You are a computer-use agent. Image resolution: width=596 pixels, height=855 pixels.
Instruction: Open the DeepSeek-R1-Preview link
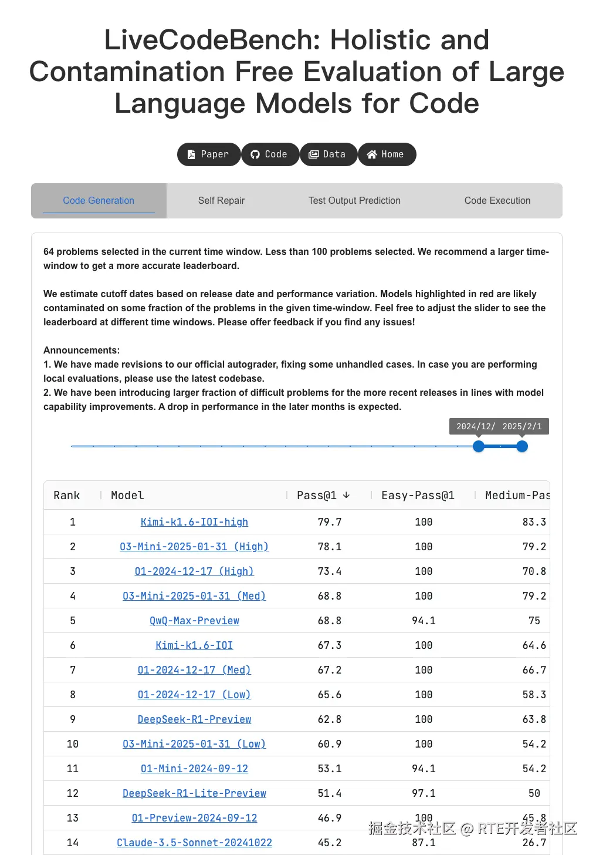pos(194,719)
